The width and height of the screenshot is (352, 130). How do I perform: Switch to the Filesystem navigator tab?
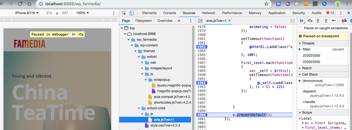tap(144, 21)
